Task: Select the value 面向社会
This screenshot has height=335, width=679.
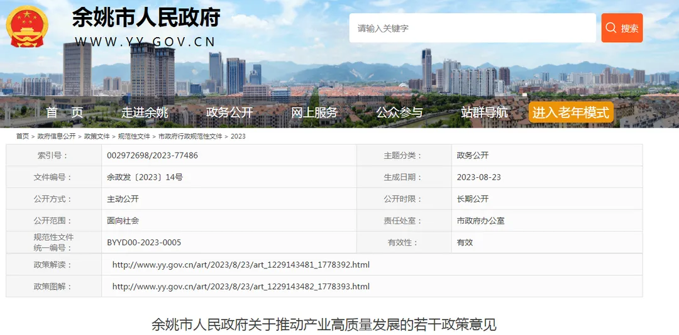Action: coord(123,221)
